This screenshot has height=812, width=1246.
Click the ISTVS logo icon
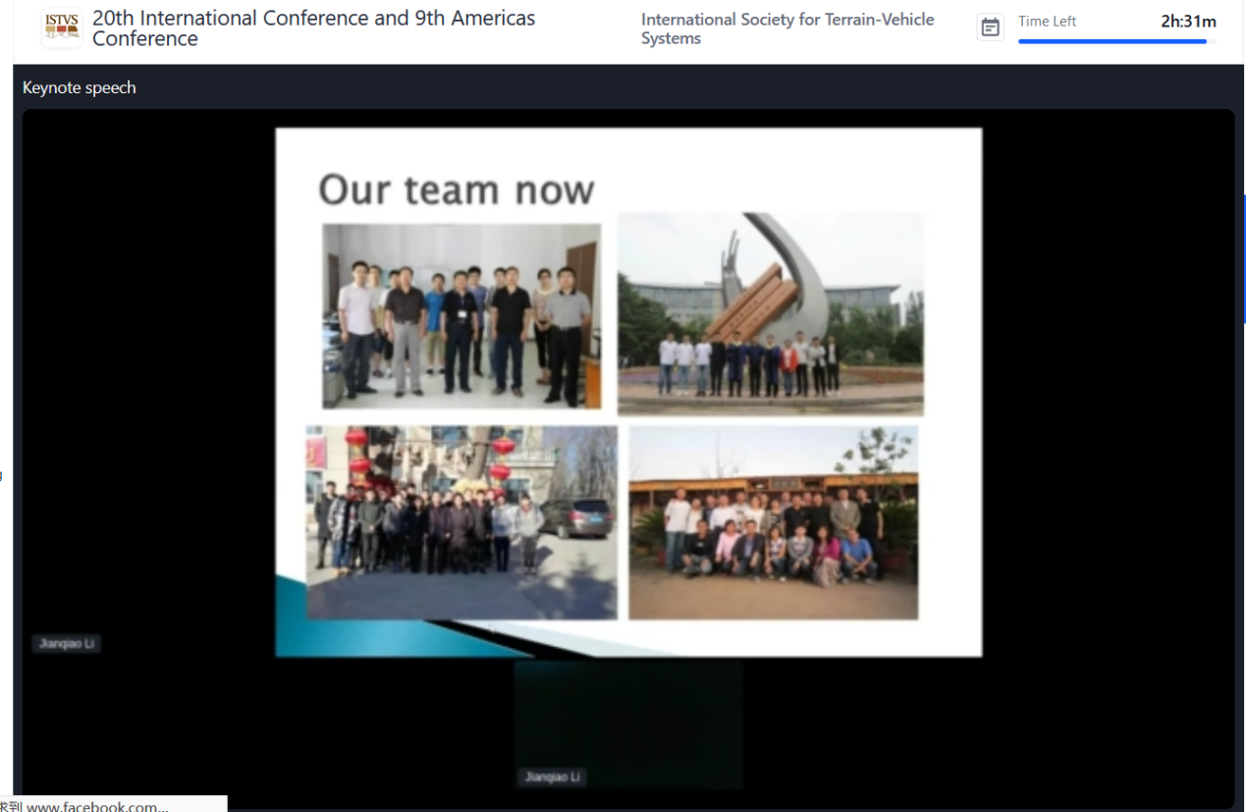click(62, 28)
